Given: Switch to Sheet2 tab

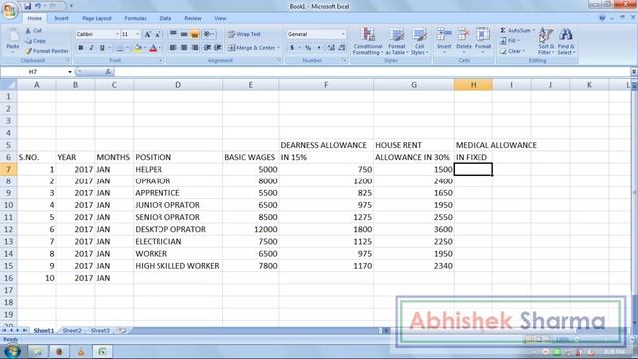Looking at the screenshot, I should pos(72,331).
